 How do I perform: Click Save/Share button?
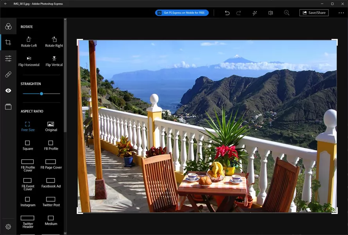tap(314, 13)
